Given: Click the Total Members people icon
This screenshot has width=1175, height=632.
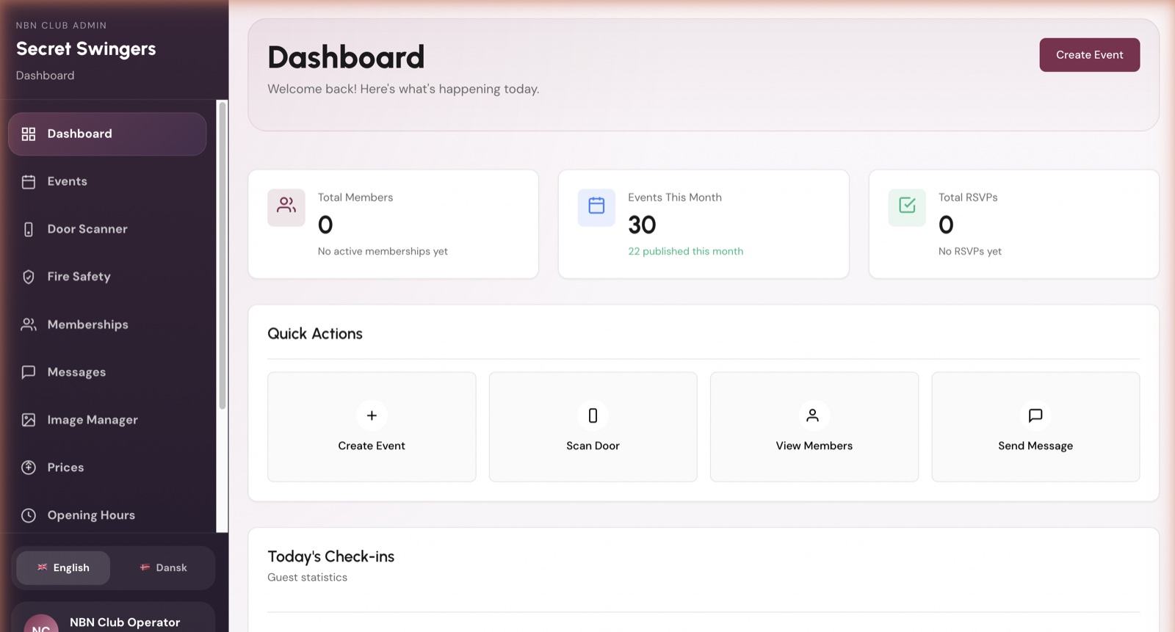Looking at the screenshot, I should coord(286,207).
